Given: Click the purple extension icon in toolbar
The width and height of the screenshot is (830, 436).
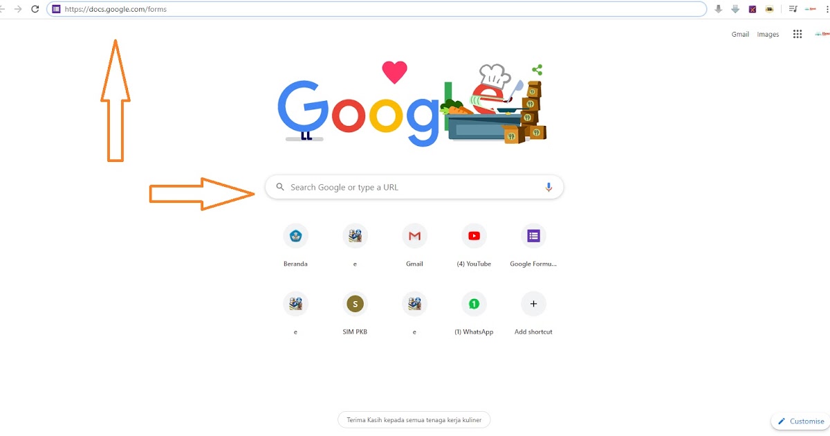Looking at the screenshot, I should pos(753,9).
